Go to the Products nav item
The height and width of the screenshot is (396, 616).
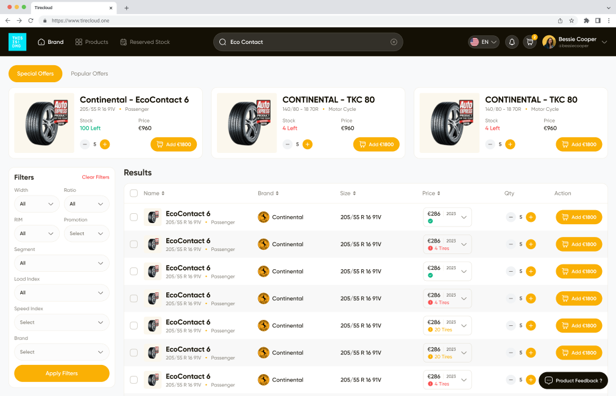(91, 42)
